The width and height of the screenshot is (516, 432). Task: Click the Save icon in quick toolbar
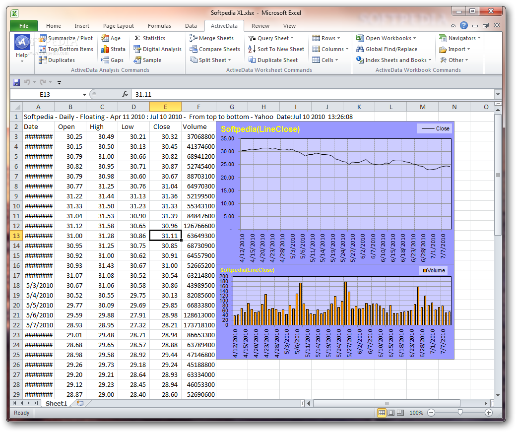pos(16,82)
